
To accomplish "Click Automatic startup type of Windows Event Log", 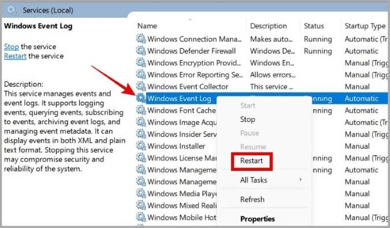I will pos(361,99).
